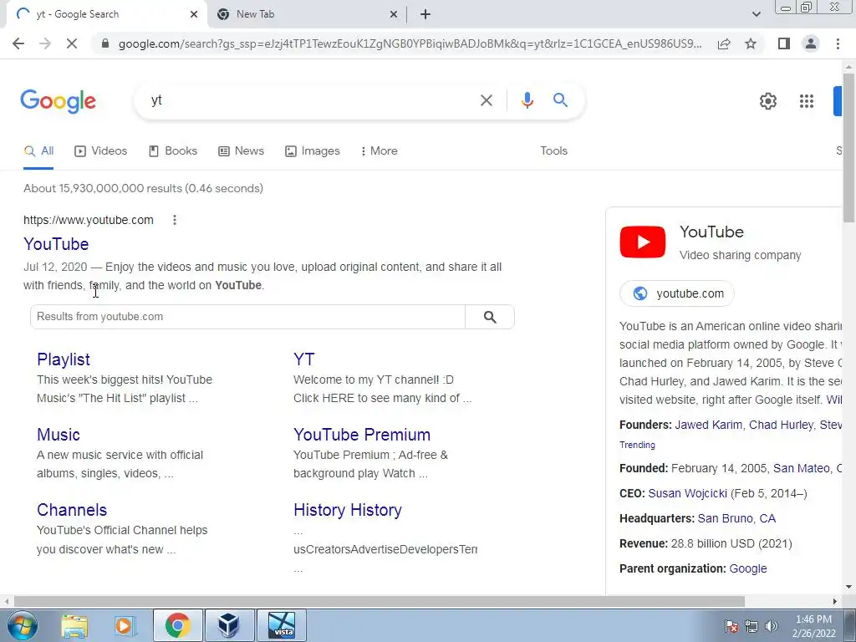Screen dimensions: 856x642
Task: Open three-dot options beside youtube.com result
Action: 175,220
